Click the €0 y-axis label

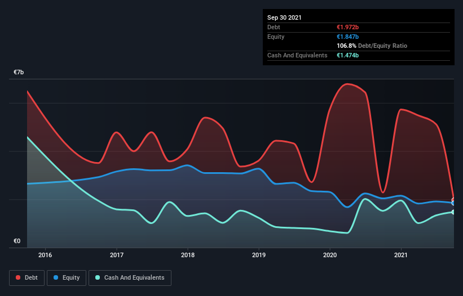tap(17, 241)
